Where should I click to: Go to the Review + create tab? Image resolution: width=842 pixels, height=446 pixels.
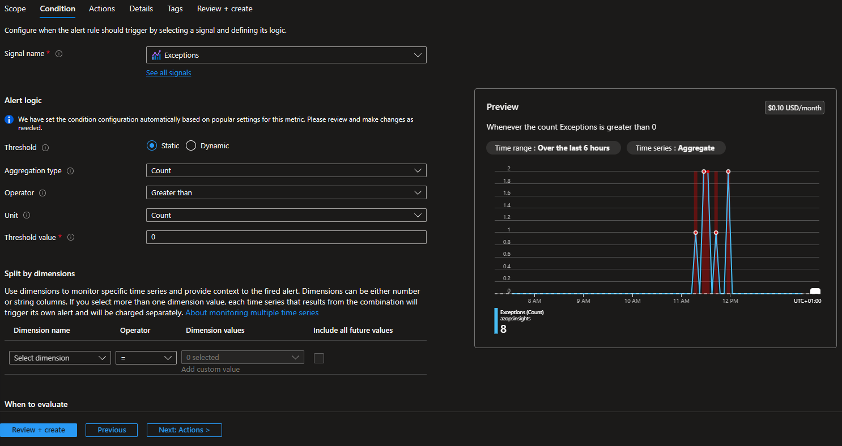(224, 8)
